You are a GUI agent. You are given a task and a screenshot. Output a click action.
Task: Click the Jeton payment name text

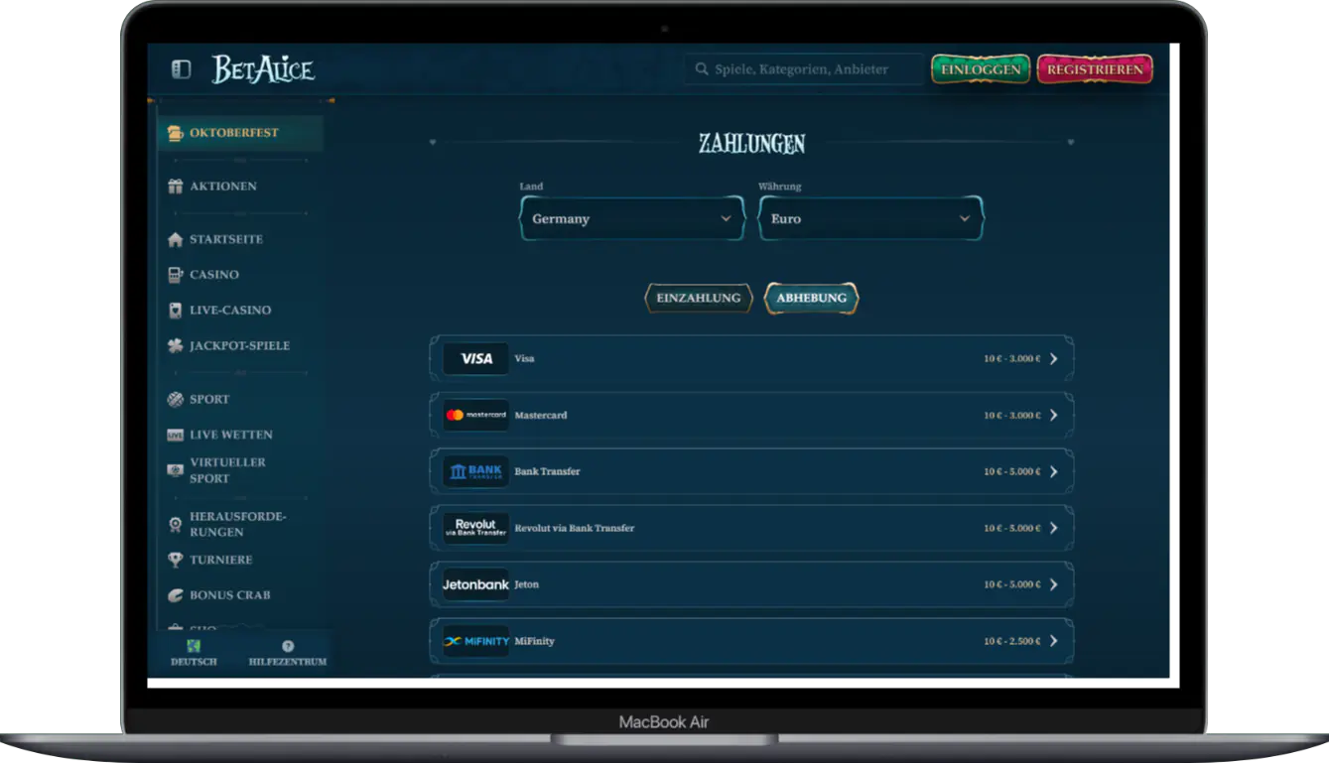tap(526, 585)
